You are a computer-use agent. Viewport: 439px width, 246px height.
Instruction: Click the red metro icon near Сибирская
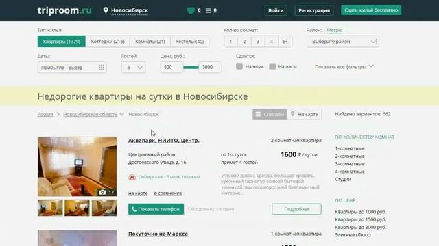[132, 177]
